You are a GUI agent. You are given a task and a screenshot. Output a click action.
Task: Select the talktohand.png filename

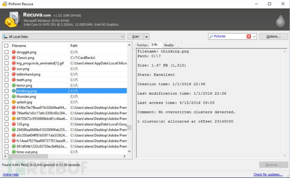pyautogui.click(x=28, y=74)
